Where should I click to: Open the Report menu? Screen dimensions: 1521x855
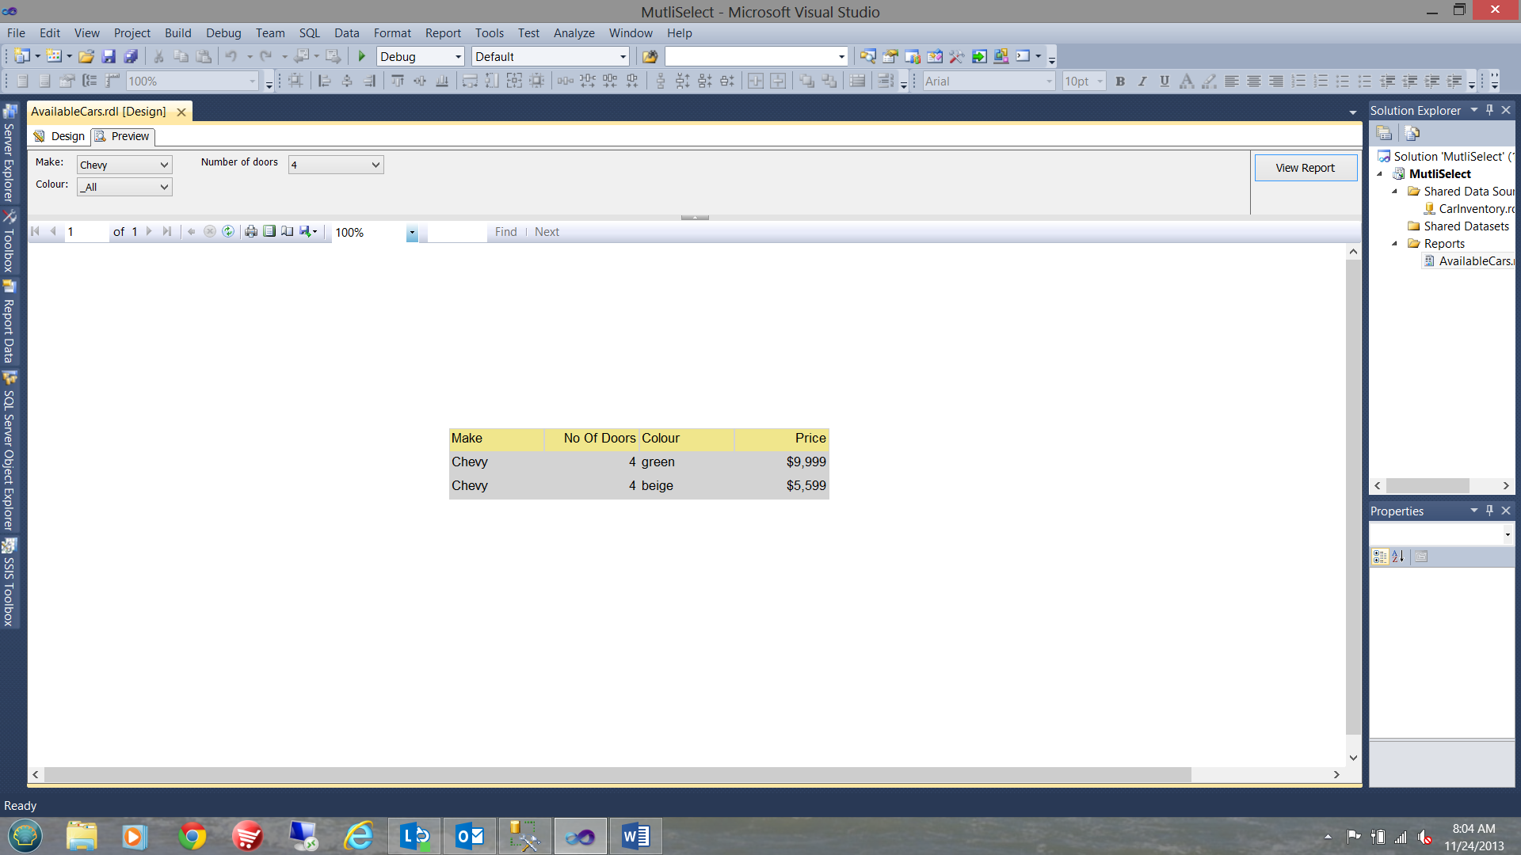(x=442, y=33)
